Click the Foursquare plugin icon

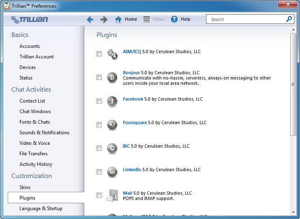pyautogui.click(x=112, y=125)
